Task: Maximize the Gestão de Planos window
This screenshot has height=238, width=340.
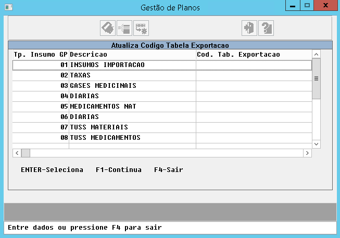Action: click(307, 5)
